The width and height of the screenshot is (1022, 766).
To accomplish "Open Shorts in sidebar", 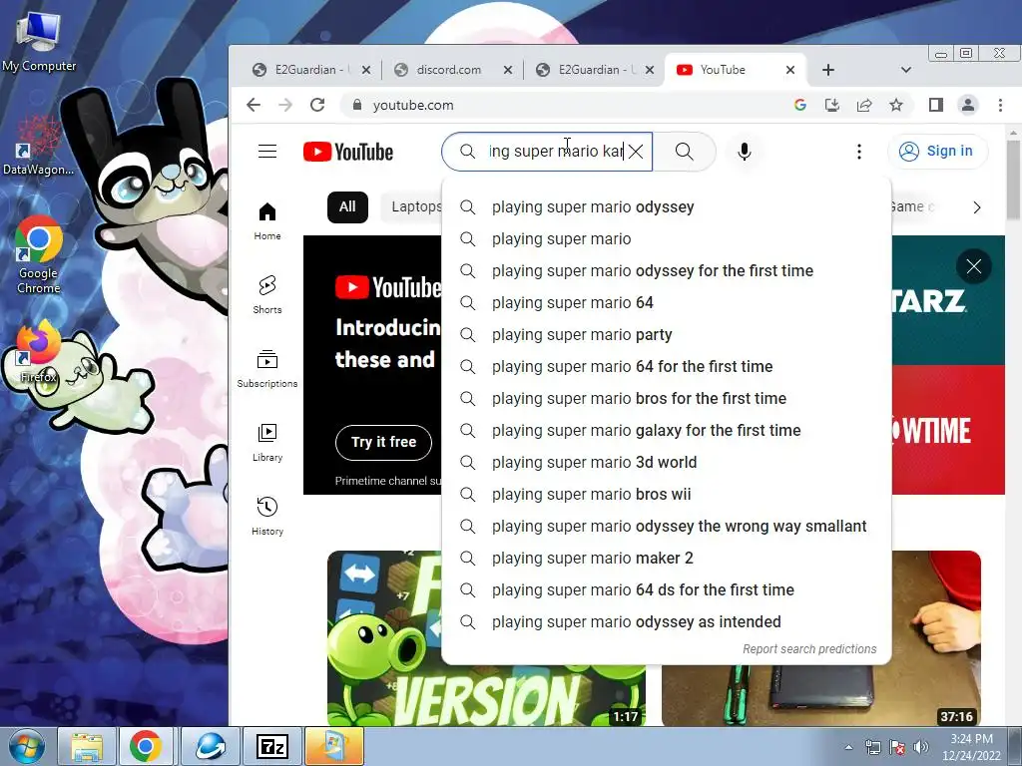I will point(267,294).
